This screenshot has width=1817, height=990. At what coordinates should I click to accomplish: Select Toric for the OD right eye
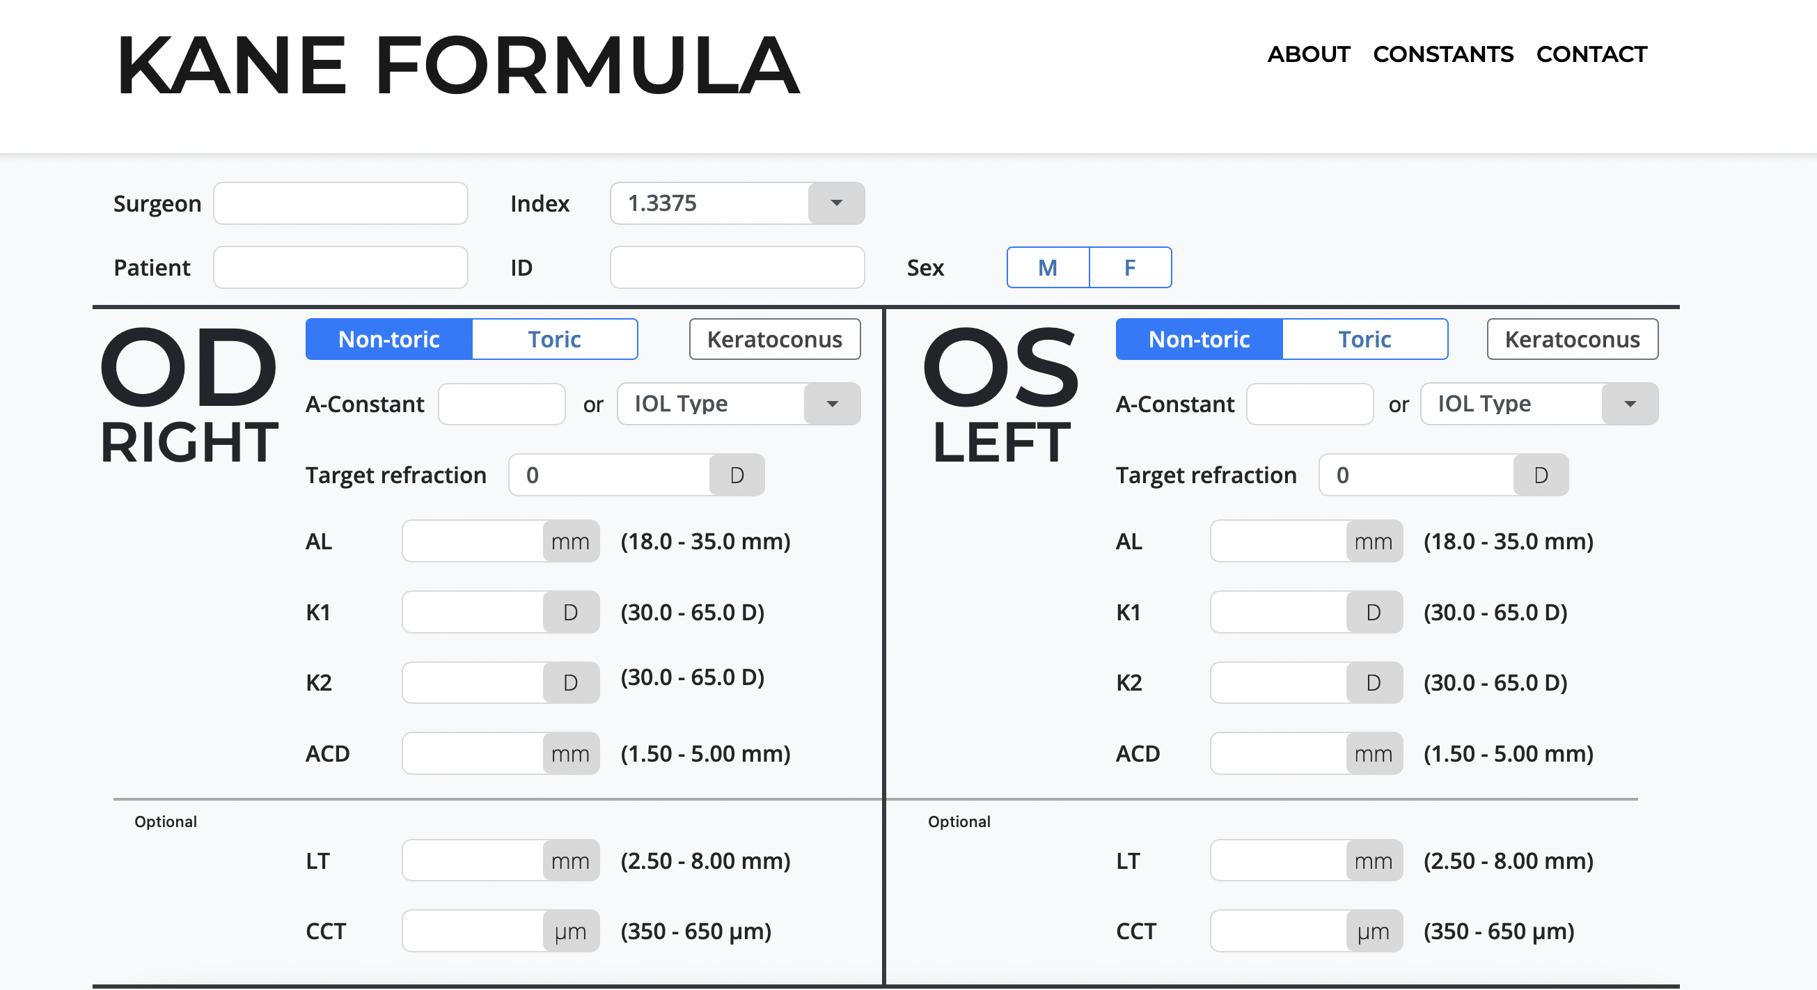555,340
